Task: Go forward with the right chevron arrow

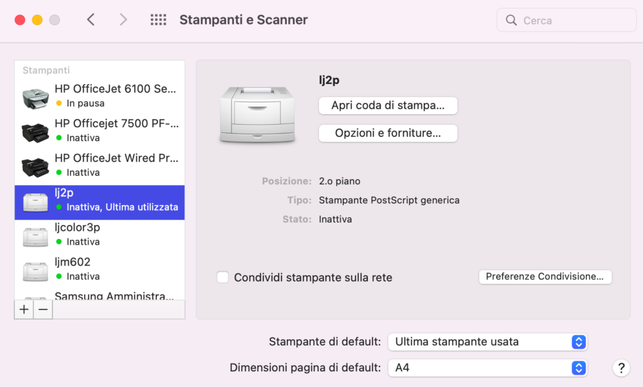Action: (x=123, y=19)
